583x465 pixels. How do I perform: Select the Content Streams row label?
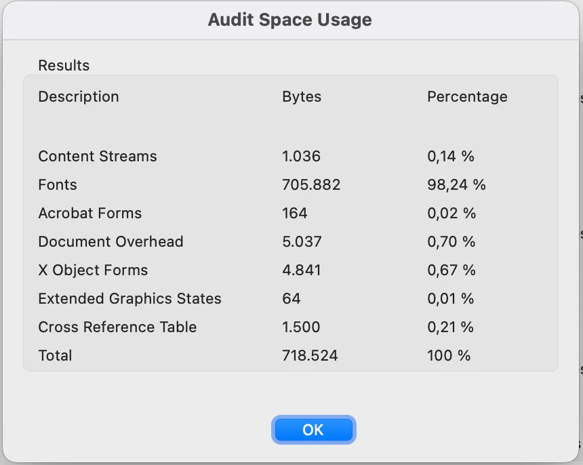click(x=98, y=157)
